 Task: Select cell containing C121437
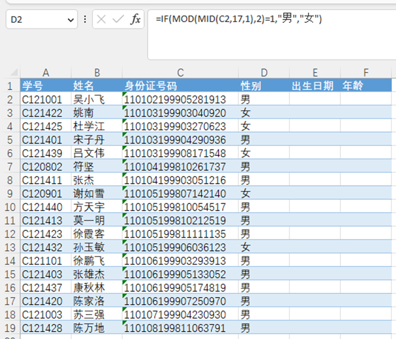pos(46,288)
